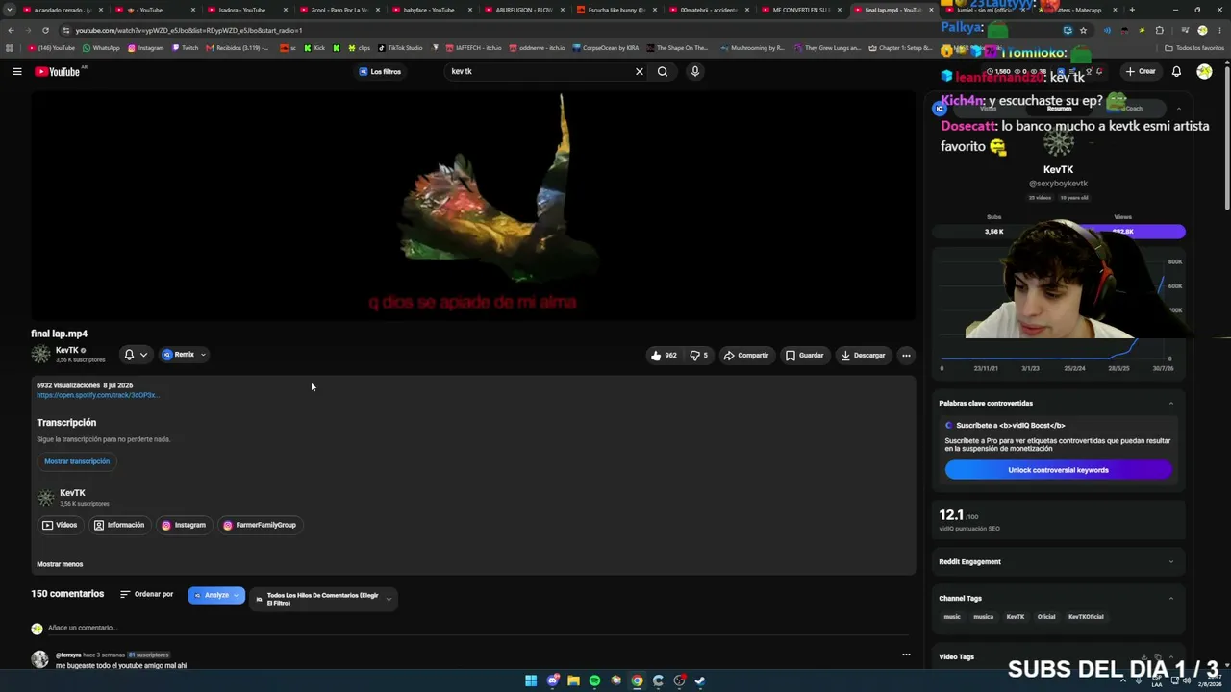Open the YouTube guide hamburger menu
The height and width of the screenshot is (692, 1231).
17,71
